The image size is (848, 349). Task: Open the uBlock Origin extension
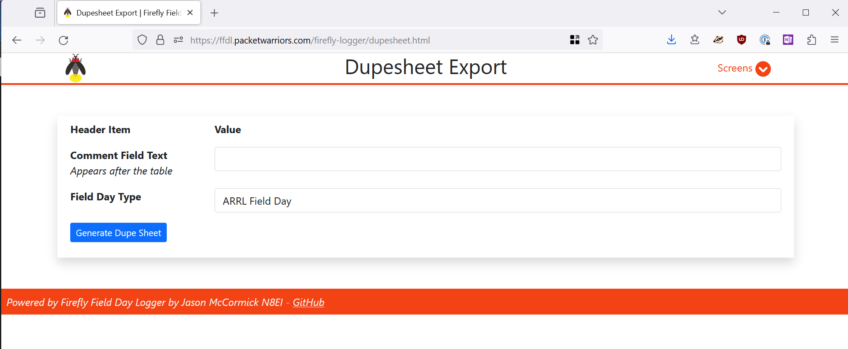click(x=742, y=40)
